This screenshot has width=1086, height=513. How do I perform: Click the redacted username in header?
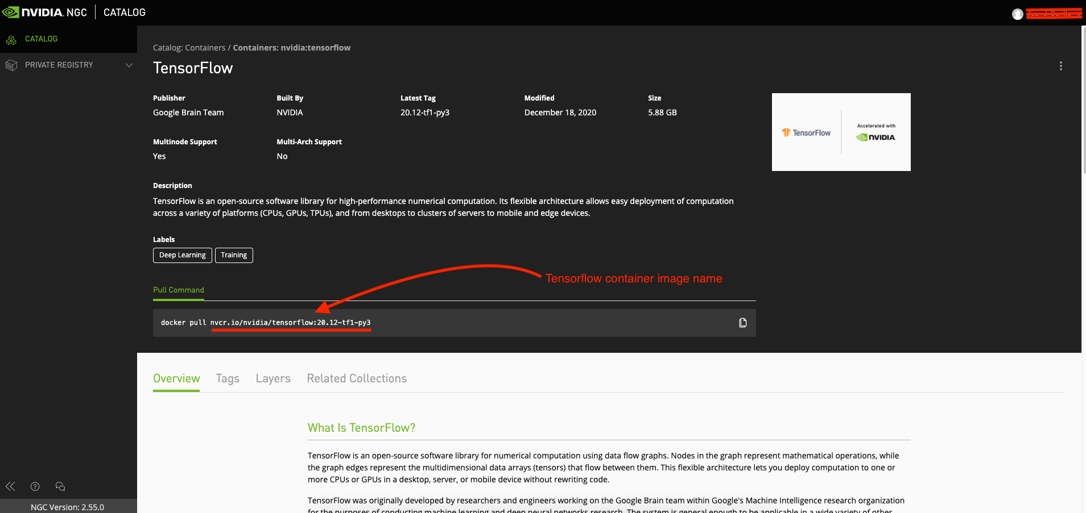pyautogui.click(x=1054, y=14)
